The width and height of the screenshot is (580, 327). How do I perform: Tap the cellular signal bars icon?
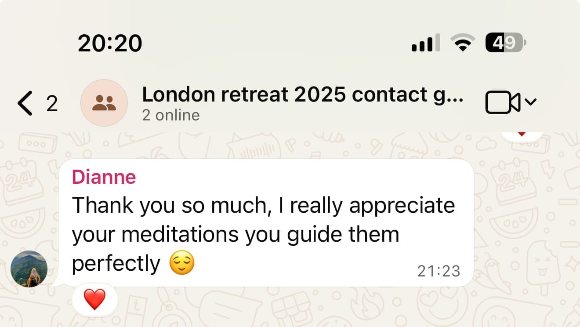[425, 44]
